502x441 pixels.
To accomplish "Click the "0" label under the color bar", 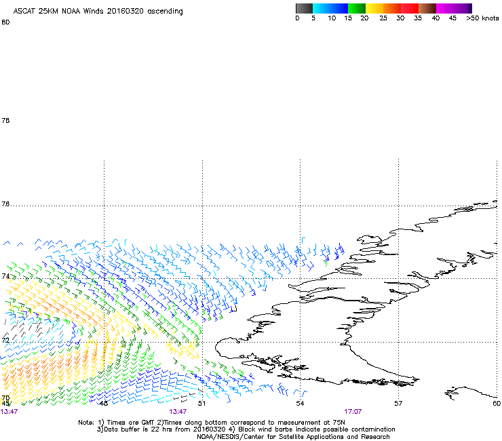I will click(x=297, y=18).
